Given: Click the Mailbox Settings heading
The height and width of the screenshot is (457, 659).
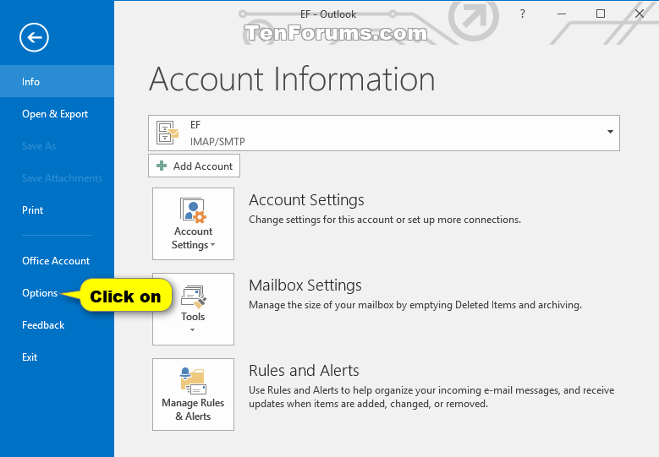Looking at the screenshot, I should [305, 286].
